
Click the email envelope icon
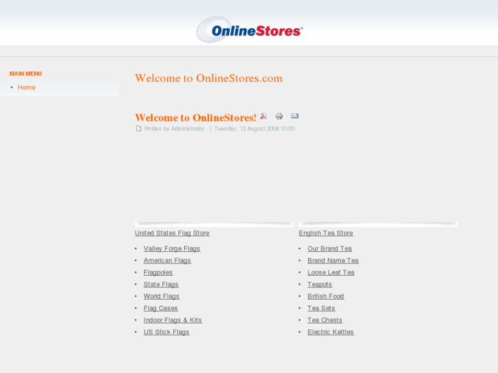coord(295,116)
